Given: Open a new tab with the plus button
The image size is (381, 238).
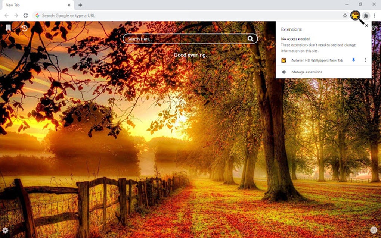Looking at the screenshot, I should coord(80,5).
